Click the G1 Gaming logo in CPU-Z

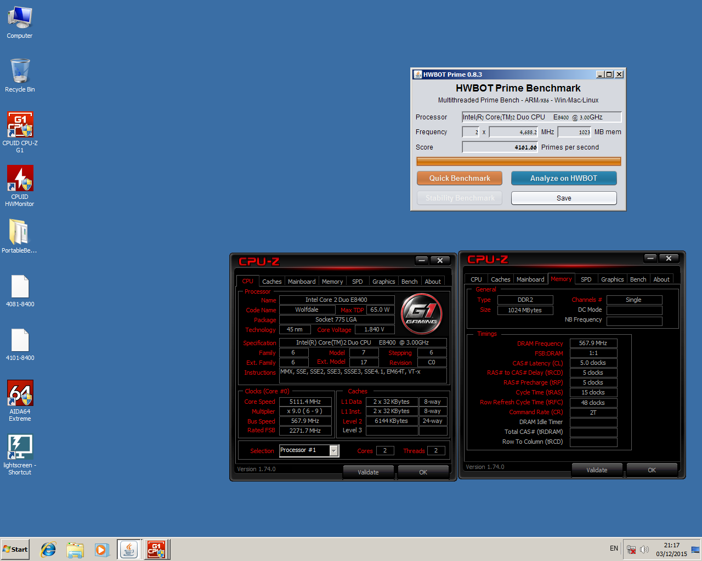[421, 314]
